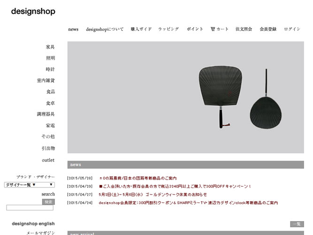Expand the デザイナー一覧 dropdown
This screenshot has width=313, height=235.
click(x=30, y=185)
